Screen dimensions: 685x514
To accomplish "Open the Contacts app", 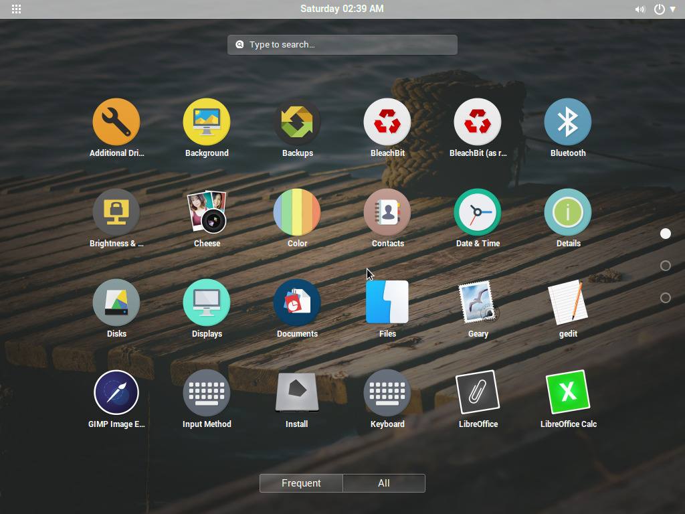I will tap(387, 211).
